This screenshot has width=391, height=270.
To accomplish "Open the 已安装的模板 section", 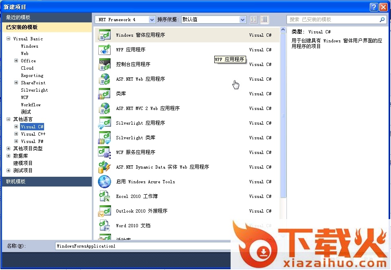I will coord(47,27).
